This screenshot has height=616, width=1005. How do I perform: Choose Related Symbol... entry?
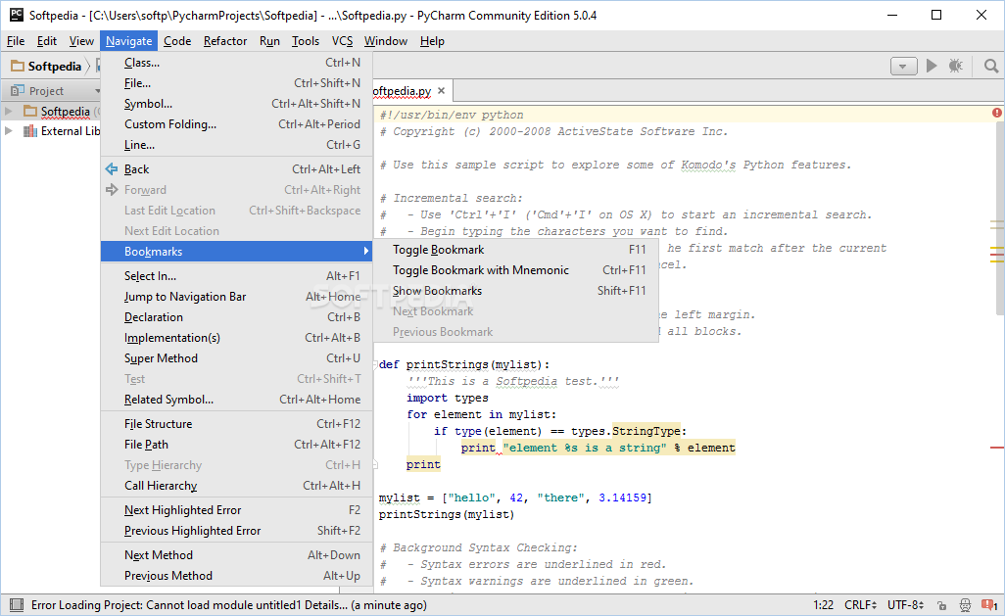(x=236, y=400)
